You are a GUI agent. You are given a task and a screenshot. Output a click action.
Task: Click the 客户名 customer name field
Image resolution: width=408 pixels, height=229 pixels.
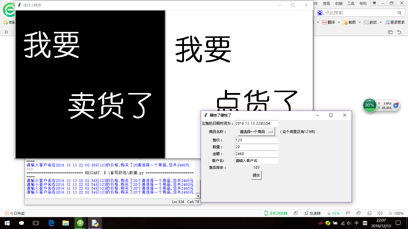click(256, 161)
